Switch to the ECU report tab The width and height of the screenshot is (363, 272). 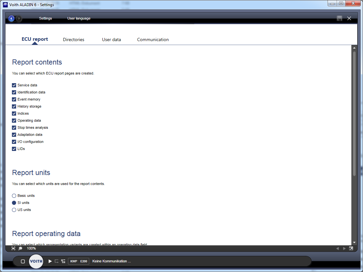(x=35, y=39)
